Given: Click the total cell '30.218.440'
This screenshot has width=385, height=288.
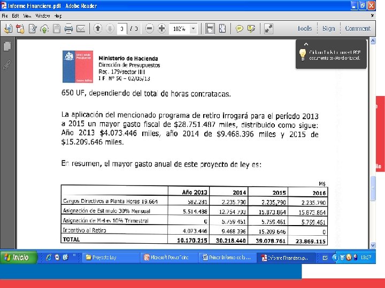Looking at the screenshot, I should (x=231, y=241).
